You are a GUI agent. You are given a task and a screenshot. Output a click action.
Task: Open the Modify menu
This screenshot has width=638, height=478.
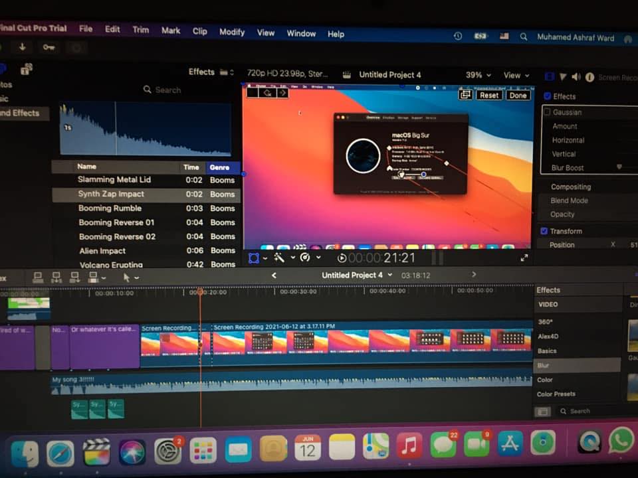point(232,32)
